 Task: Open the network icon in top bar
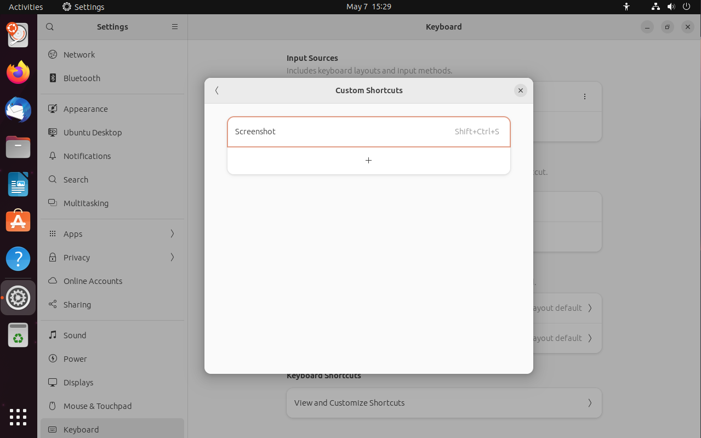pos(656,7)
